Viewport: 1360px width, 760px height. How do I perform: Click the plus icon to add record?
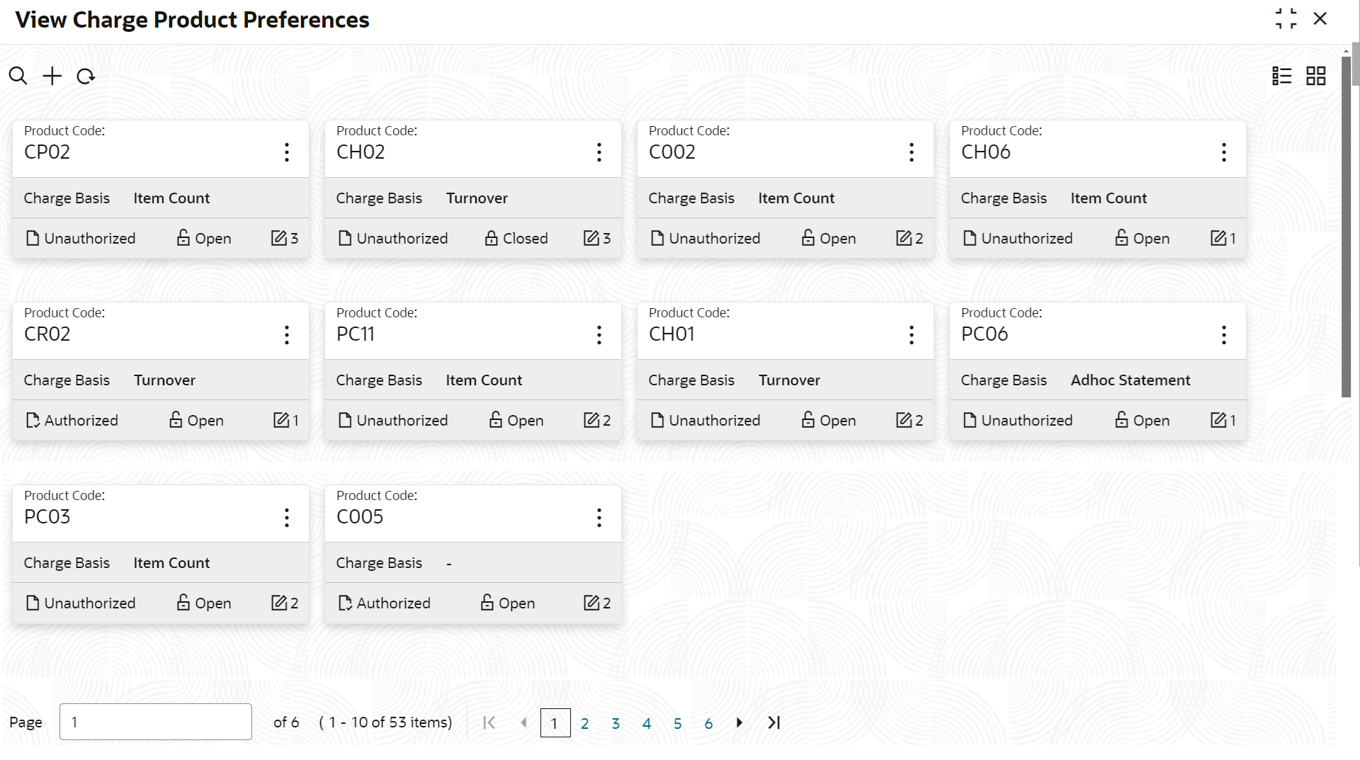pos(52,76)
